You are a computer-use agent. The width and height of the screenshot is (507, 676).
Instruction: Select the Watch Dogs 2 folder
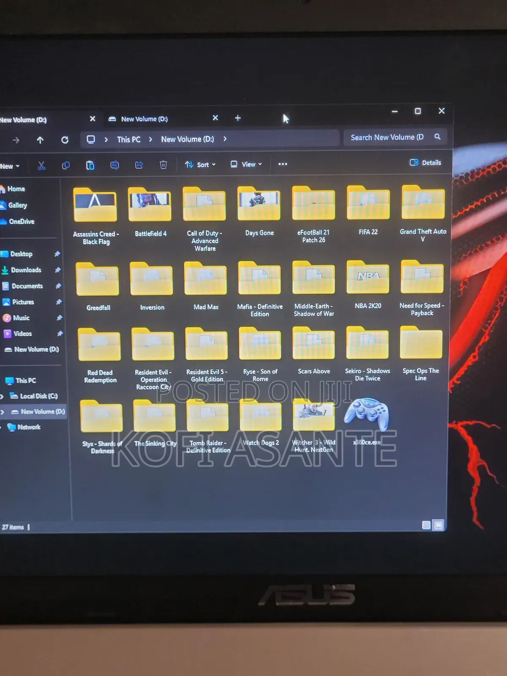[x=261, y=422]
